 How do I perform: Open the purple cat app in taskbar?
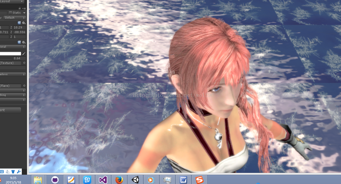coord(55,180)
